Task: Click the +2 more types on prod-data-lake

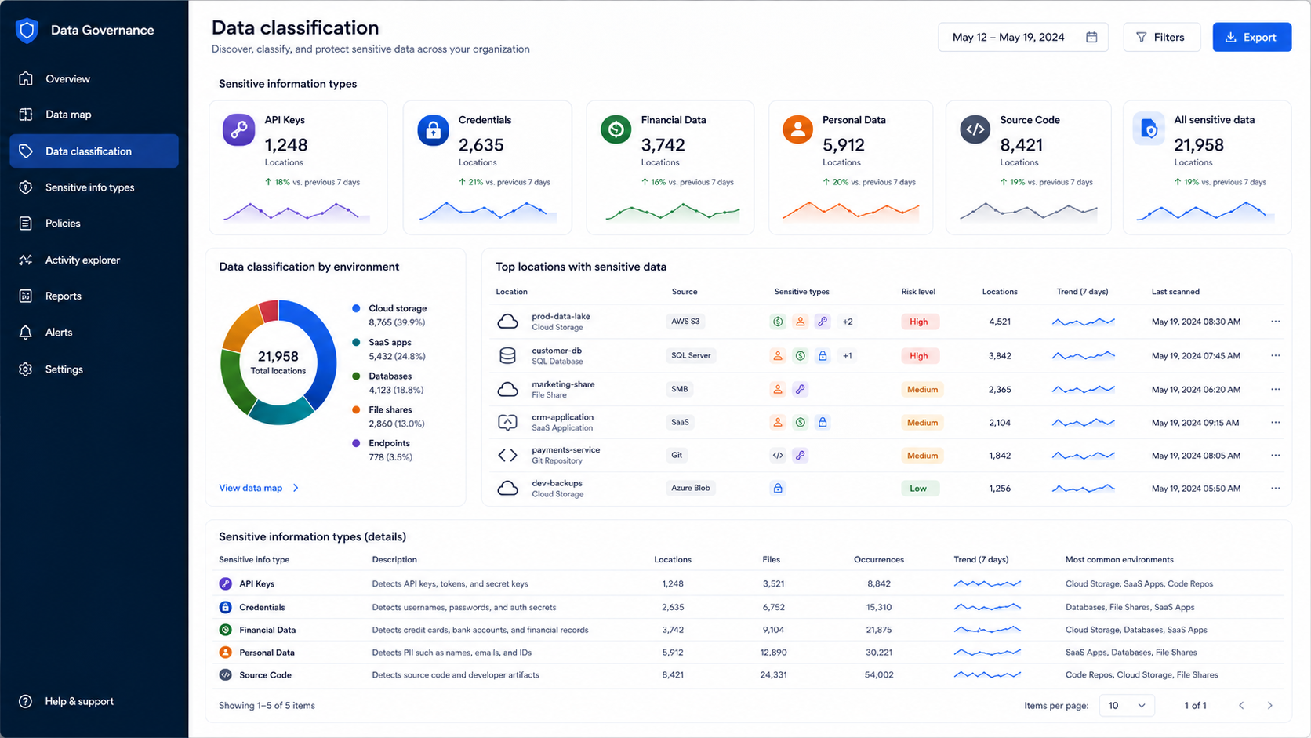Action: pos(848,322)
